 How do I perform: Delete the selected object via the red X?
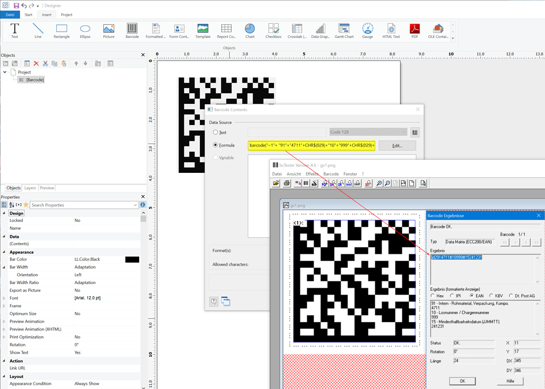pos(36,63)
